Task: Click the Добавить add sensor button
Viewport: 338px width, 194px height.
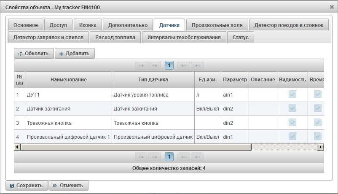Action: pos(75,54)
